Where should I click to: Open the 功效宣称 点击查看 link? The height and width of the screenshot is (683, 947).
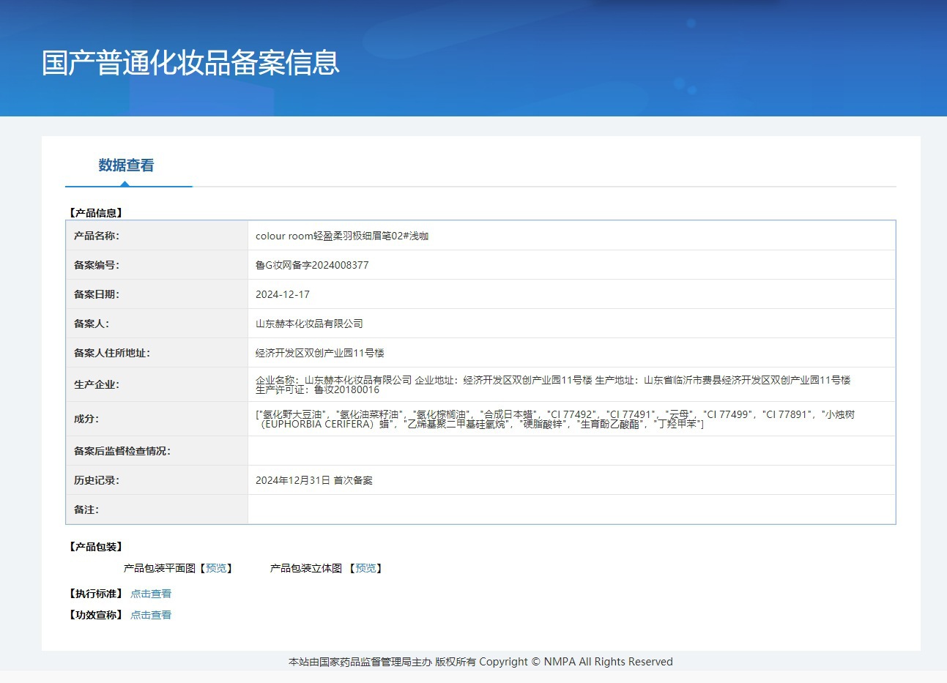[x=151, y=615]
